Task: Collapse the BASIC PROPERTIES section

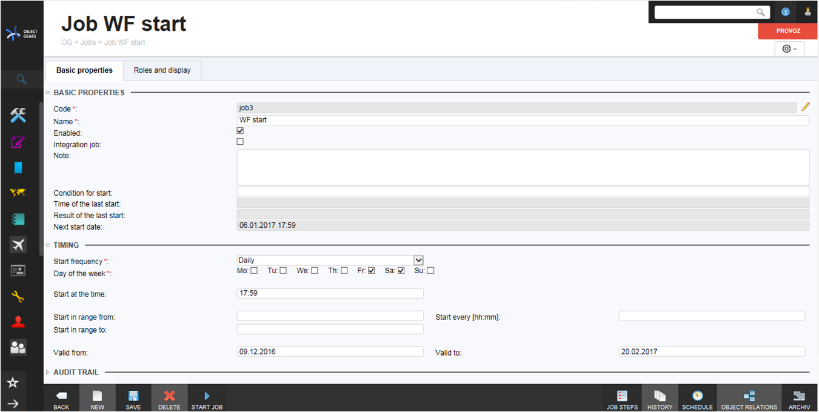Action: 48,93
